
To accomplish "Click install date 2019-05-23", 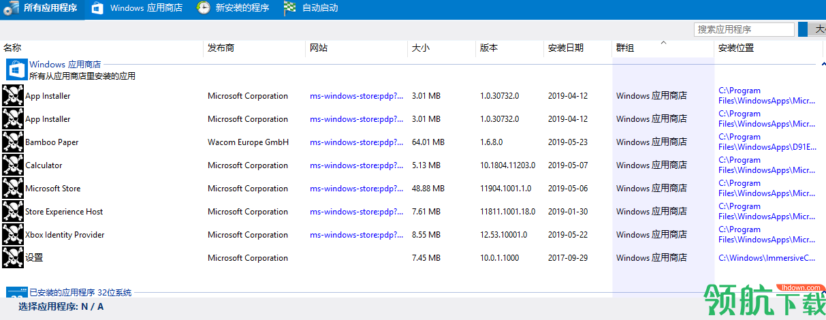I will 568,142.
